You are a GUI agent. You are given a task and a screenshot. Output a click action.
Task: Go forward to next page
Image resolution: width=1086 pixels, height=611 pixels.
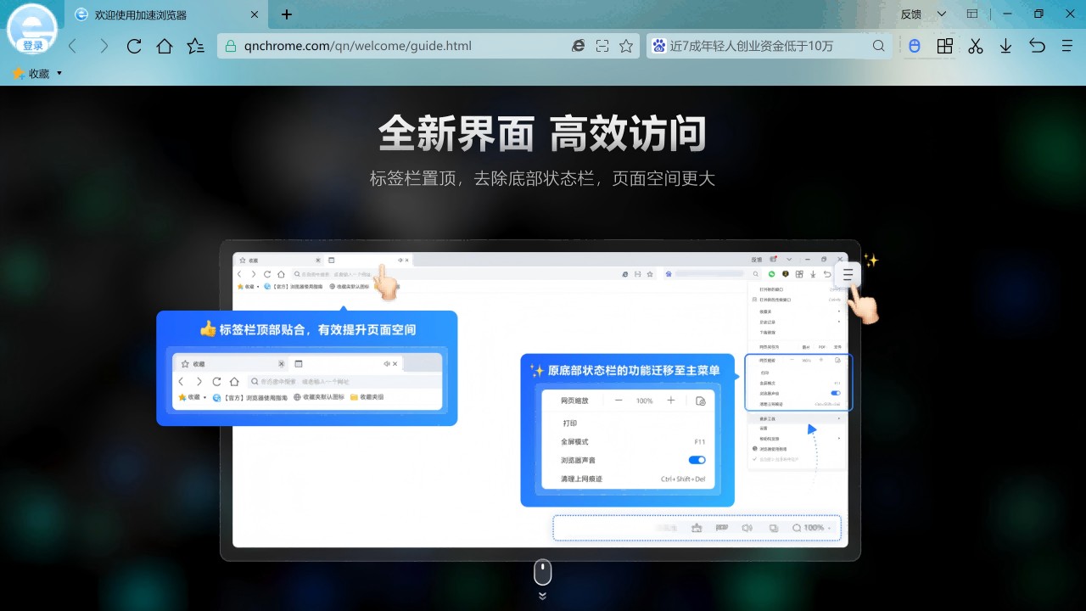[x=104, y=46]
